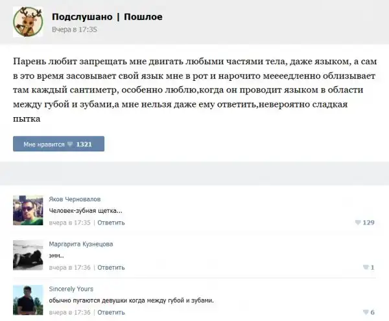
Task: Click the post timestamp Вчера в 17:35
Action: tap(74, 29)
